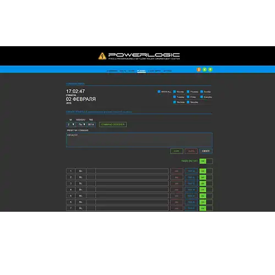Toggle the ON switch in schedule row 3

206,184
